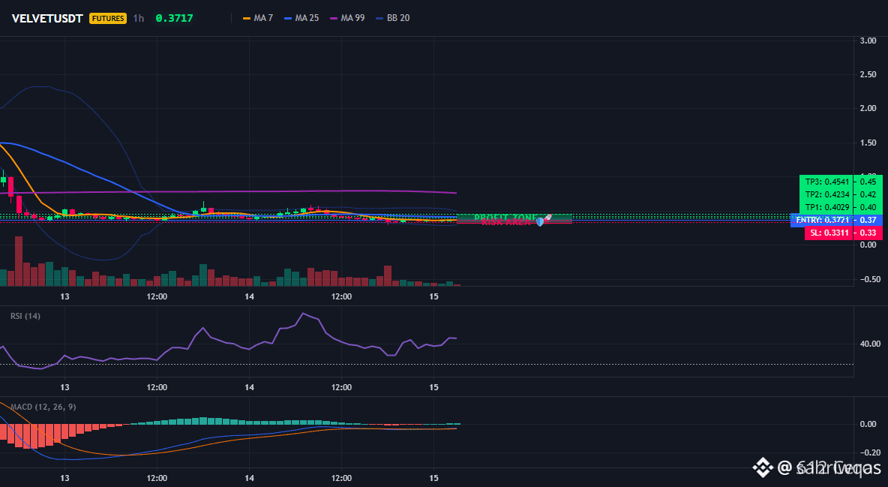Click the PROFIT ZONE annotation
Viewport: 888px width, 487px height.
point(505,218)
